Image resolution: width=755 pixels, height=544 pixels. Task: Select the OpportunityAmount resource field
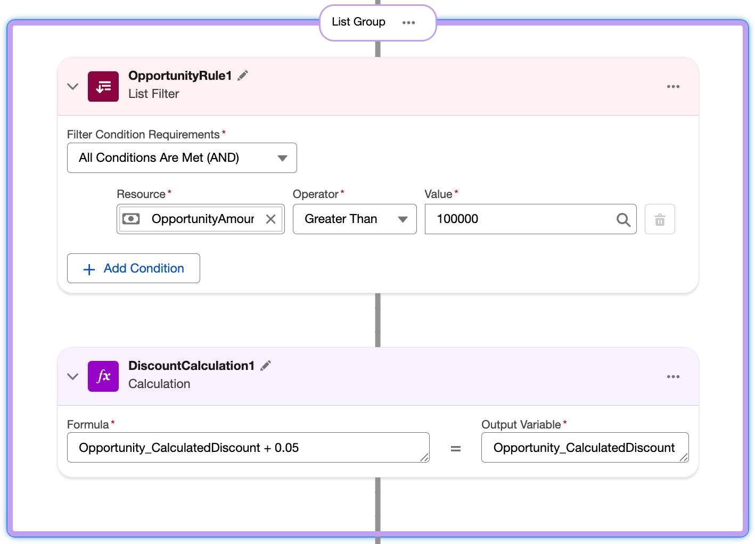click(x=201, y=219)
